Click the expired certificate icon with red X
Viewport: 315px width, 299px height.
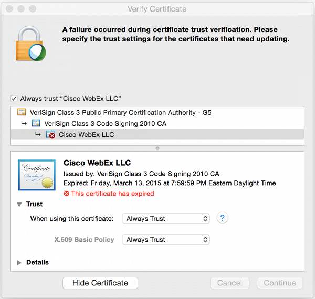[50, 134]
